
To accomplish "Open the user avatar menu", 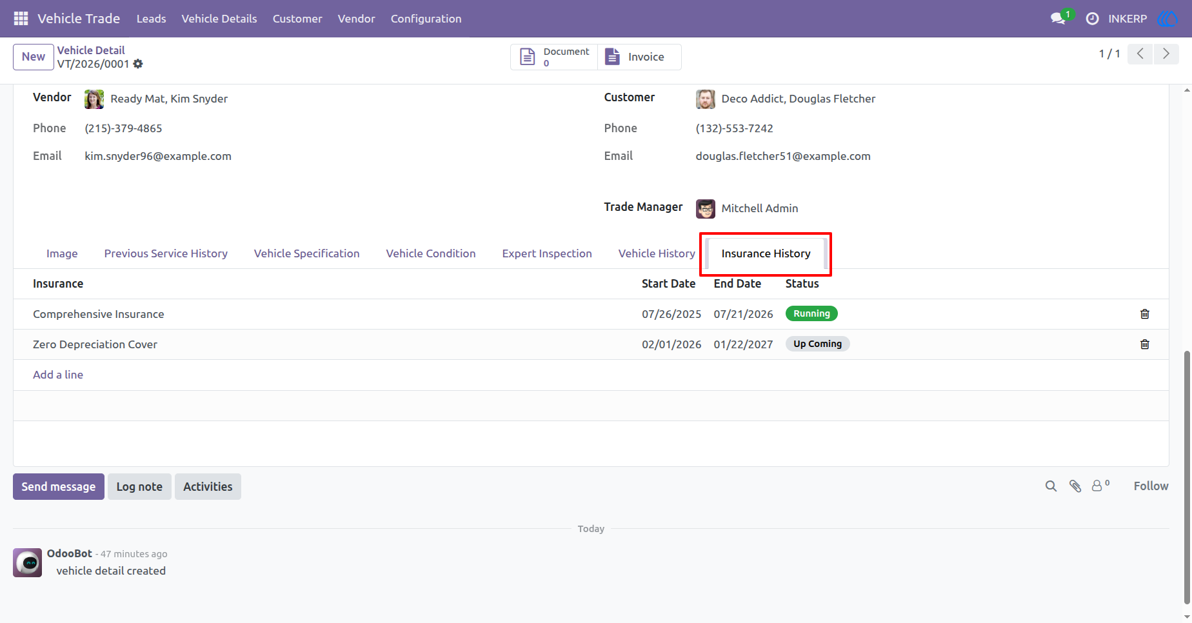I will (1167, 19).
